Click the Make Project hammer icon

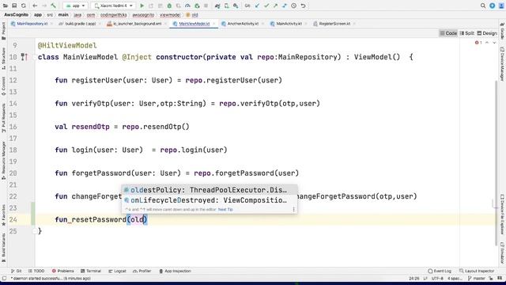point(54,6)
